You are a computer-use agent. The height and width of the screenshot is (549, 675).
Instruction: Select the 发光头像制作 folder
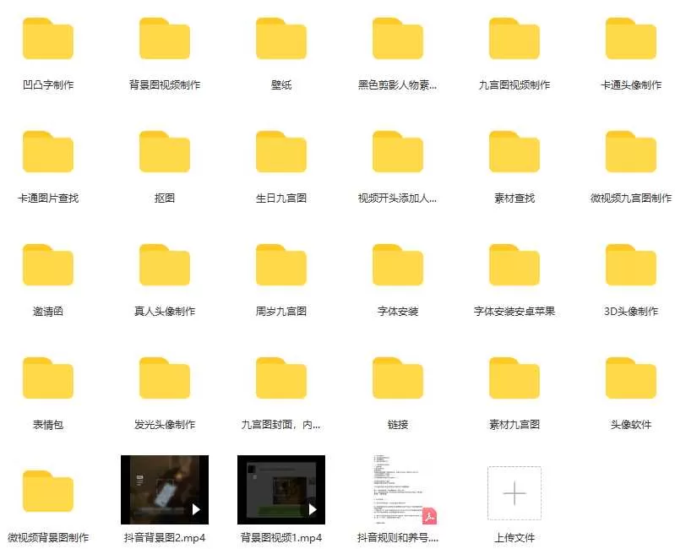point(164,378)
